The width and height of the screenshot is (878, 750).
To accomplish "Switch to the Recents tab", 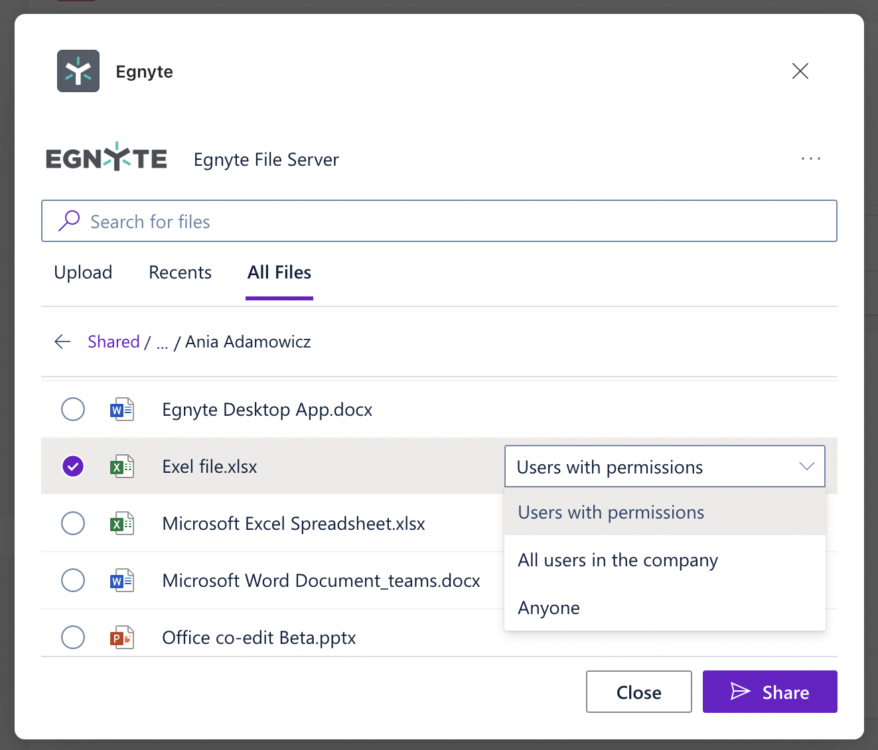I will [x=180, y=272].
